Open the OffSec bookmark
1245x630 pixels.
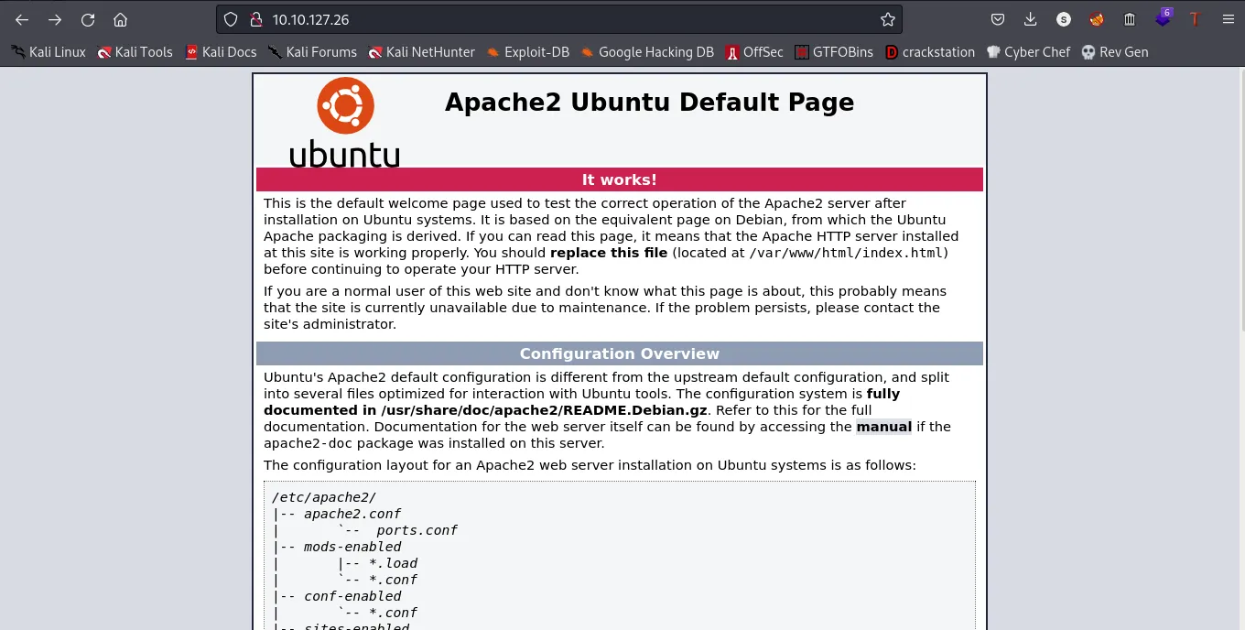click(x=754, y=52)
